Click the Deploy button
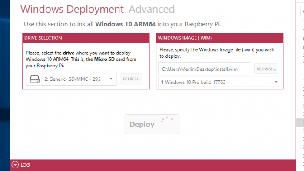Viewport: 304px width, 171px height. [152, 124]
